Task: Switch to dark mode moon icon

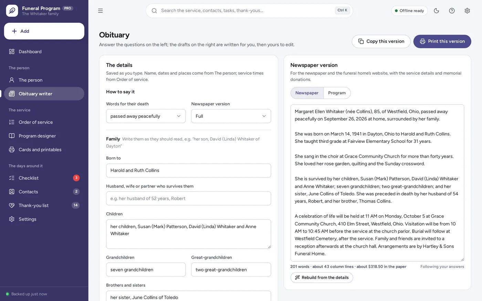Action: [437, 11]
